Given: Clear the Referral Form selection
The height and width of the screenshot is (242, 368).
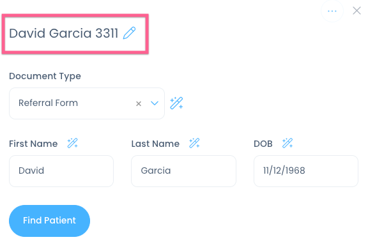Looking at the screenshot, I should pyautogui.click(x=139, y=103).
